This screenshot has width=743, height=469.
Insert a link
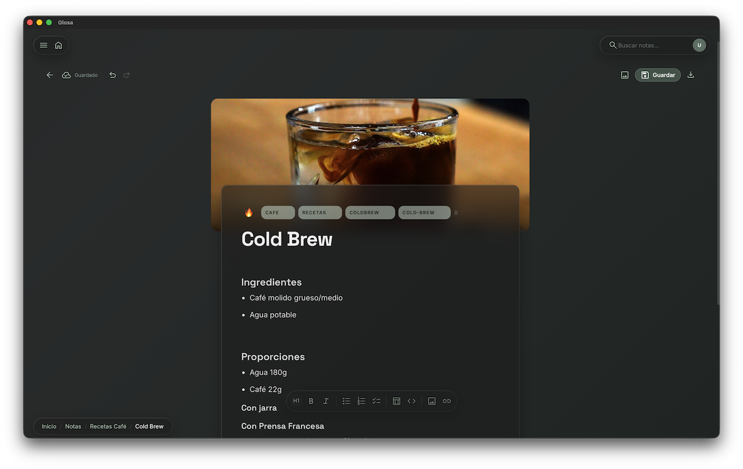(446, 401)
